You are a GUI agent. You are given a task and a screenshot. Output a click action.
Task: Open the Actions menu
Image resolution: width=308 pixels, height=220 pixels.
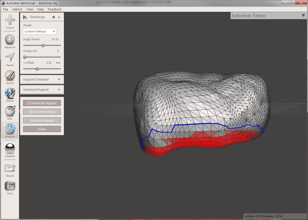pos(17,9)
